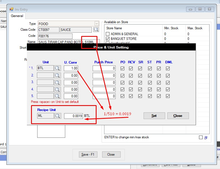Click the Set button

pos(154,116)
